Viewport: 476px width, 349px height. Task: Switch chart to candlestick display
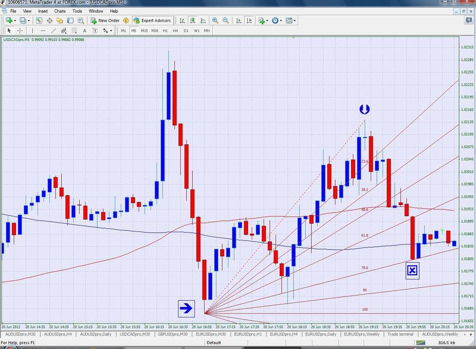(193, 21)
